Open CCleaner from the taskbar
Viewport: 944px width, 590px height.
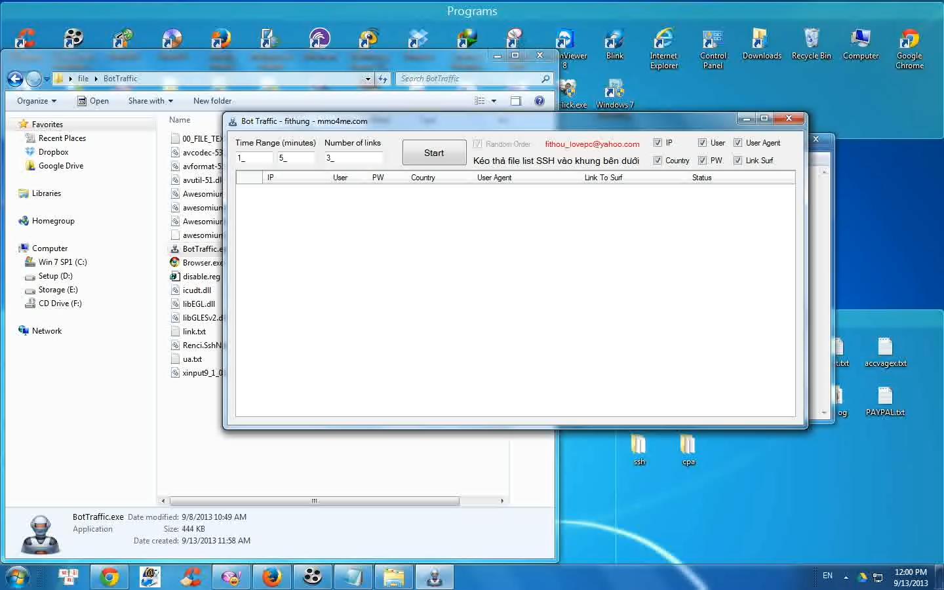tap(191, 577)
